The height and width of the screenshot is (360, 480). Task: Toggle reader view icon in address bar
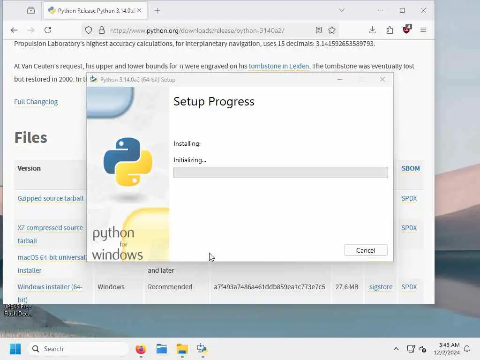319,30
